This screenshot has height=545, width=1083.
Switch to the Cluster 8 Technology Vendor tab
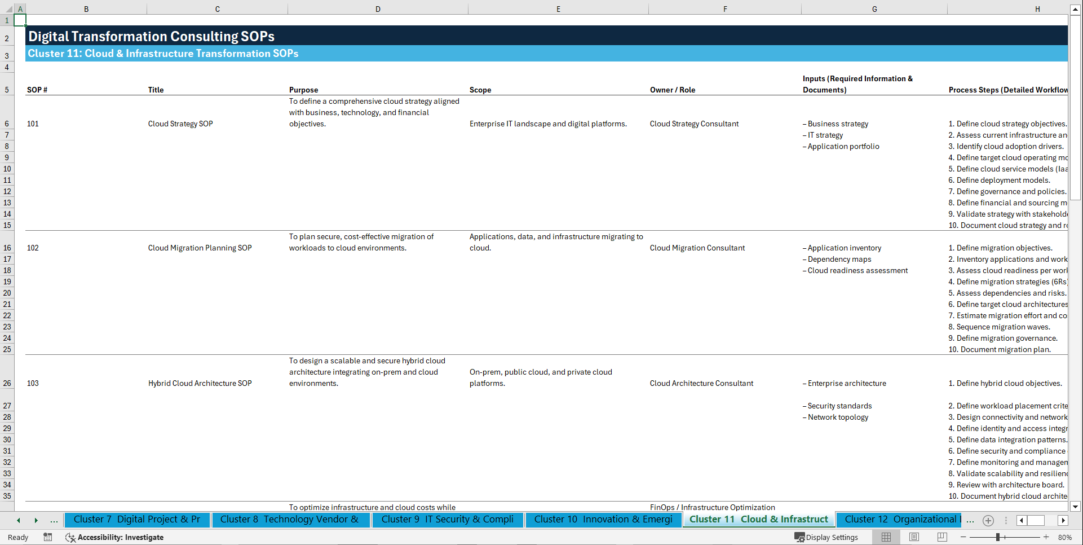[x=291, y=520]
